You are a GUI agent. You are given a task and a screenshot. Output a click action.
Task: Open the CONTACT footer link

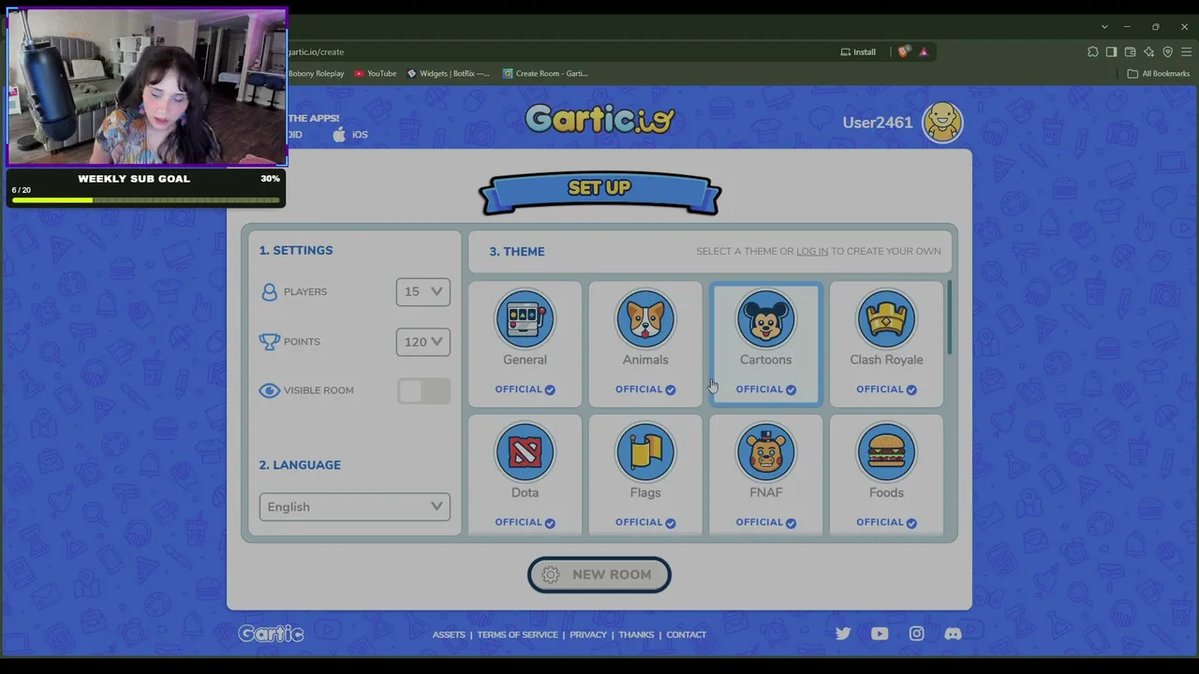[687, 635]
